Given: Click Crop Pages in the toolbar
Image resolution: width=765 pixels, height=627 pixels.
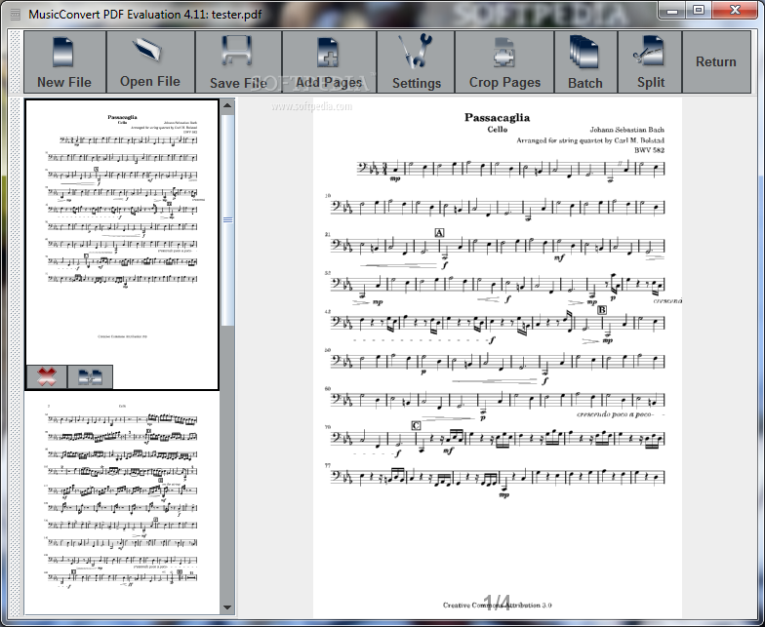Looking at the screenshot, I should [504, 62].
